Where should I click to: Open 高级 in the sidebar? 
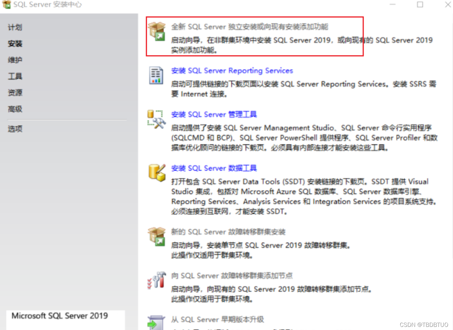pyautogui.click(x=15, y=109)
